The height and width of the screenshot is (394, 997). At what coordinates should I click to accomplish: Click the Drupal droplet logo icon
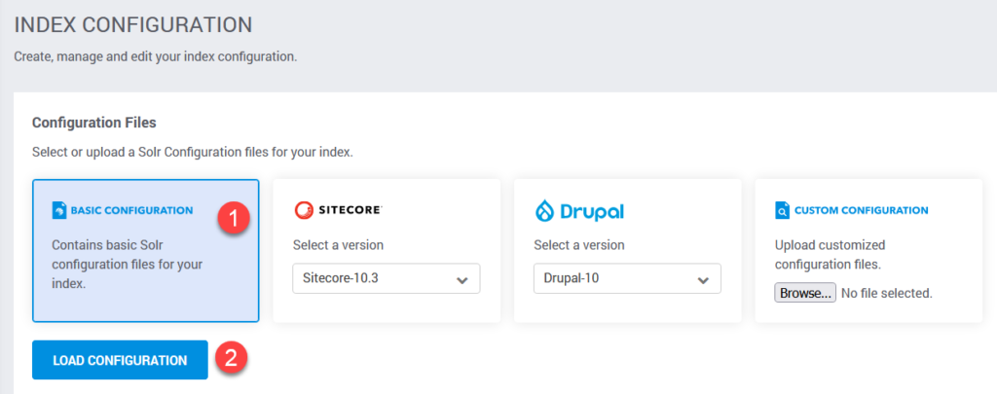(545, 211)
